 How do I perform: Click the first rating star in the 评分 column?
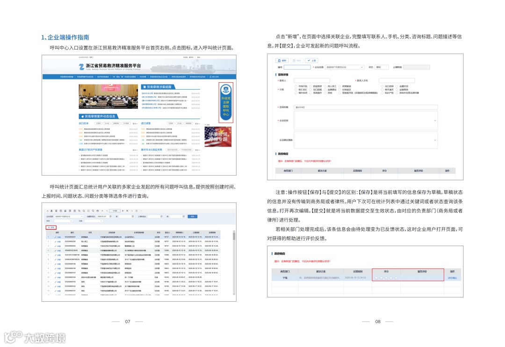(x=376, y=278)
